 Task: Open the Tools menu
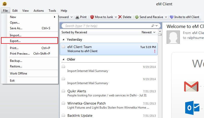(52, 11)
